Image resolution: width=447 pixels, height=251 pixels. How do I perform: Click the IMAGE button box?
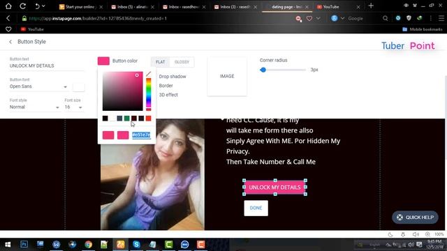click(x=227, y=76)
